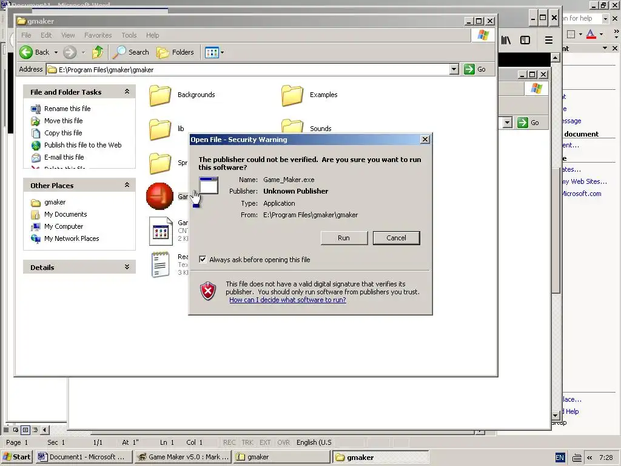Click the Start button
The image size is (621, 466).
16,457
